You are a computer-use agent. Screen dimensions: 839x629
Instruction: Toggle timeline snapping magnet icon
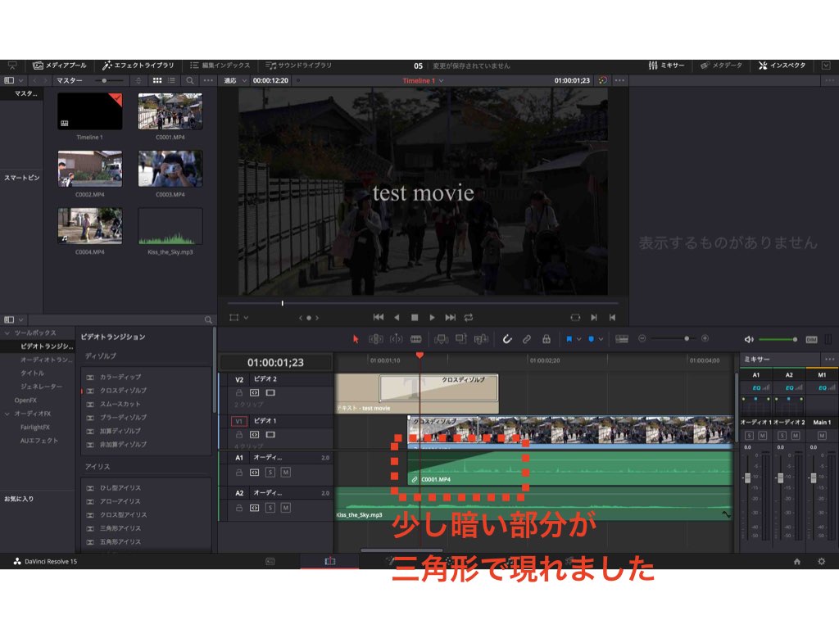click(x=506, y=339)
